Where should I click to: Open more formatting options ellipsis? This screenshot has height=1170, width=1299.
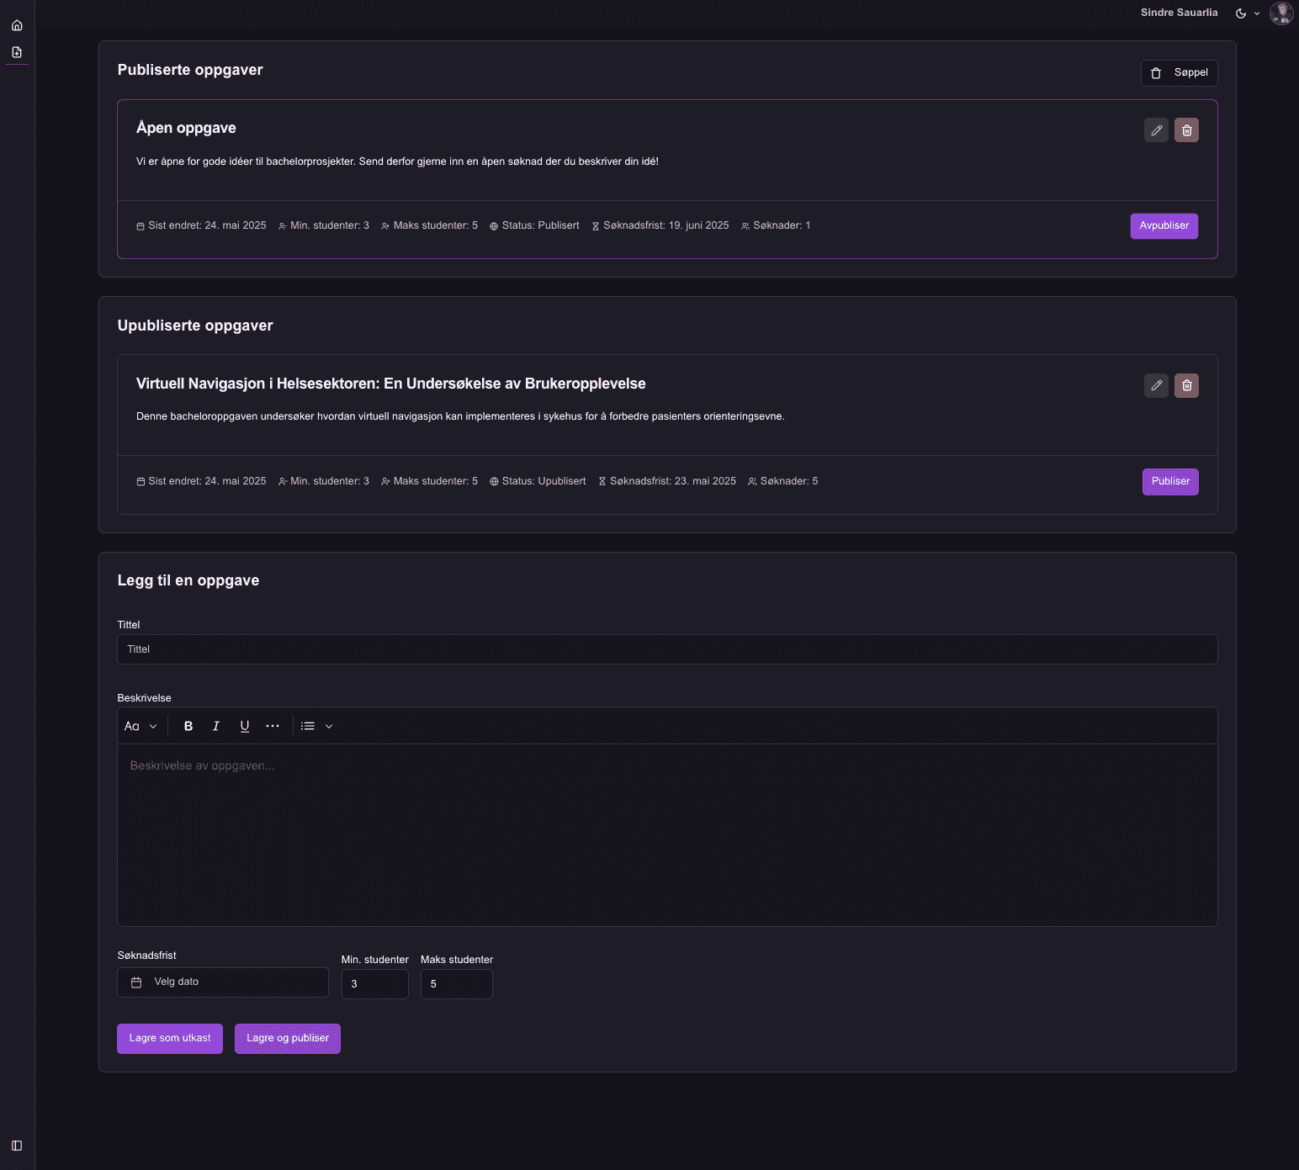tap(273, 726)
